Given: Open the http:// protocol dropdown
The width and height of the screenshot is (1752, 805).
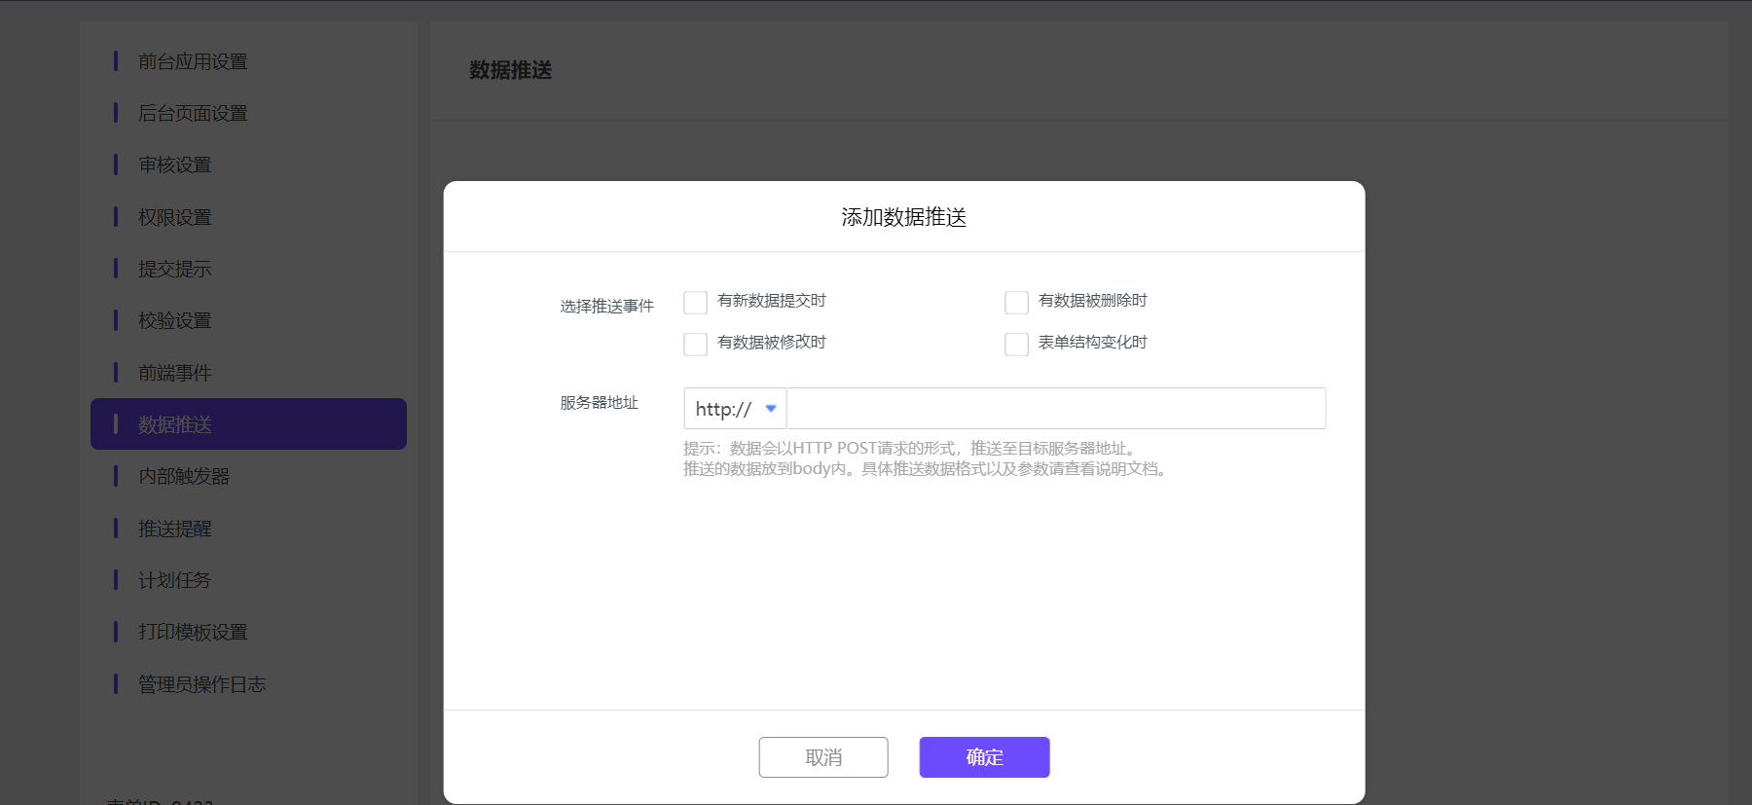Looking at the screenshot, I should click(x=735, y=409).
